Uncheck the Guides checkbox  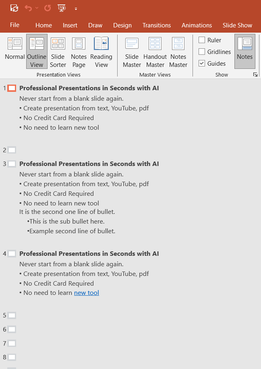pyautogui.click(x=202, y=63)
